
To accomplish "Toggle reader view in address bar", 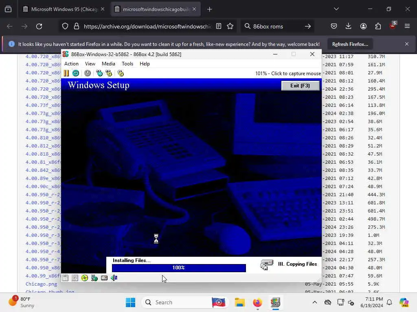I will (219, 26).
